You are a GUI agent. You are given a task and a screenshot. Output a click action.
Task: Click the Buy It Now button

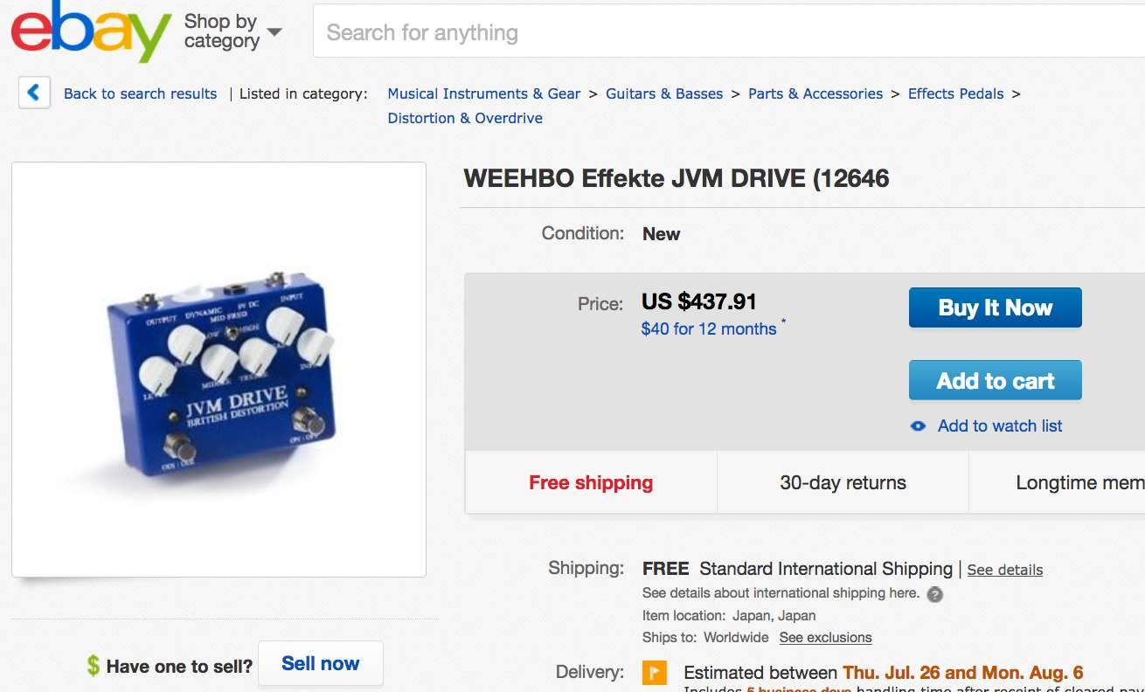(995, 308)
